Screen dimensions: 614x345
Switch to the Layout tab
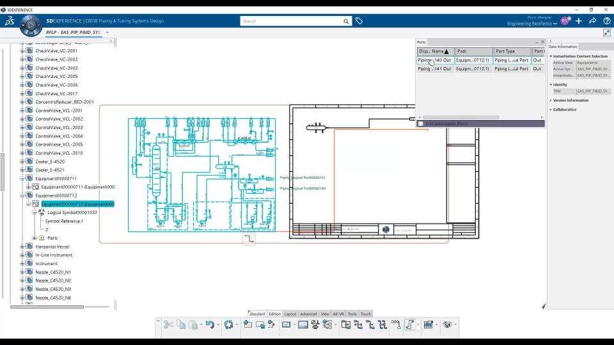coord(290,314)
